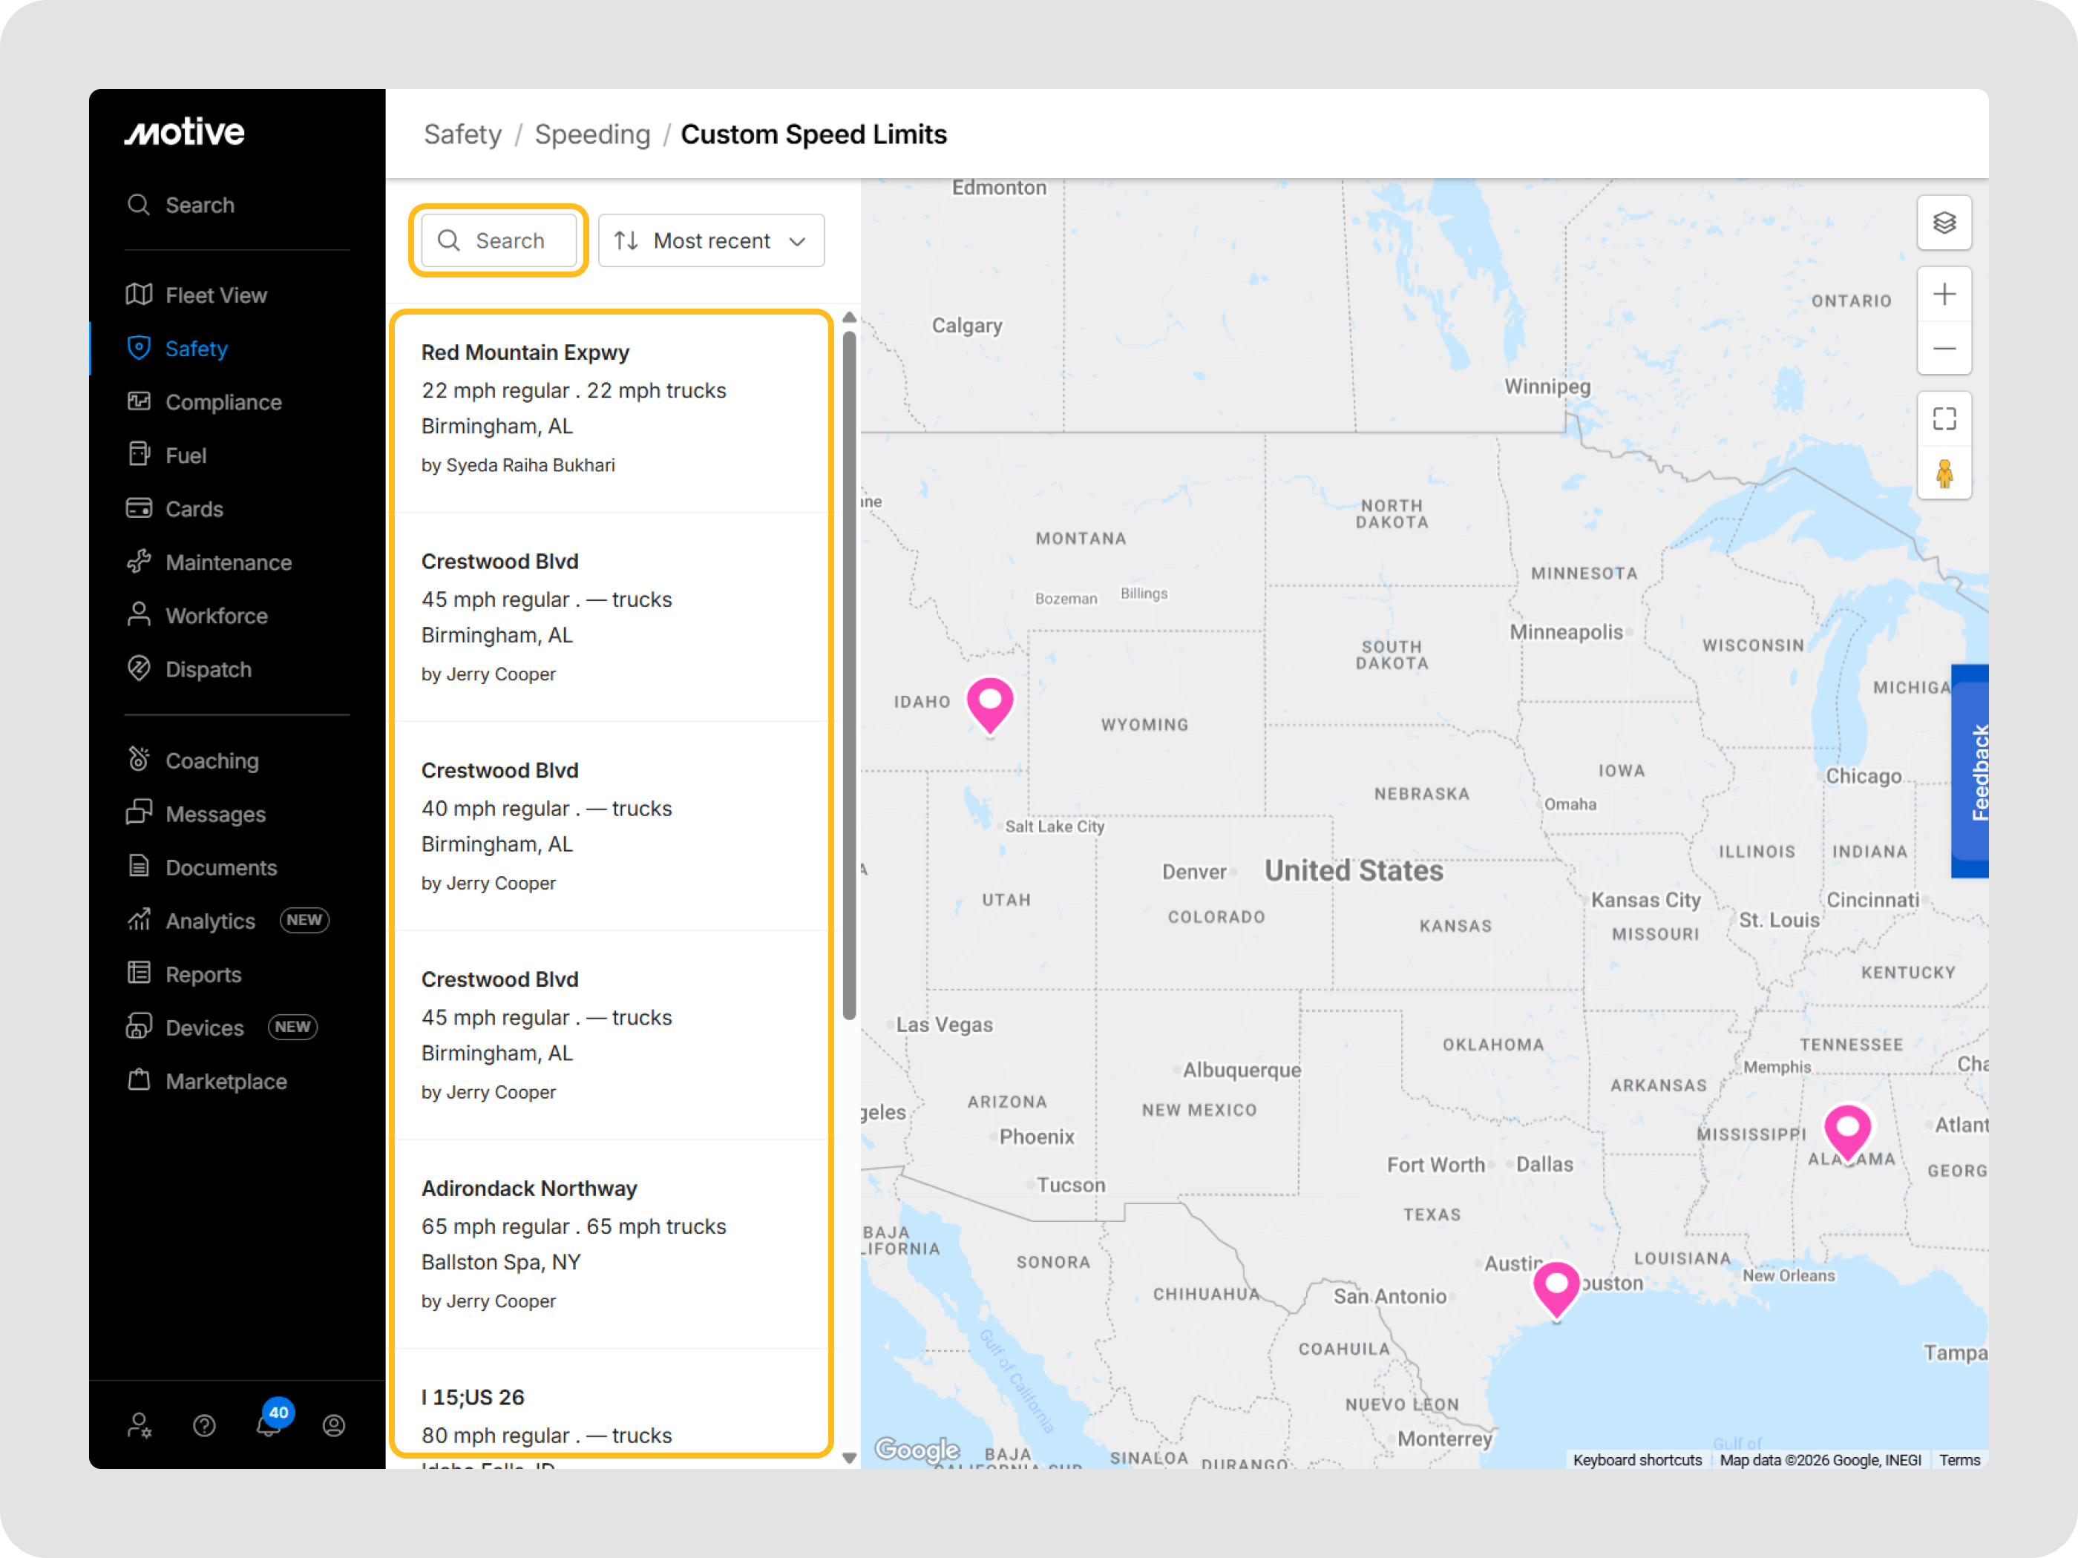Select the Street View pegman icon

1944,473
